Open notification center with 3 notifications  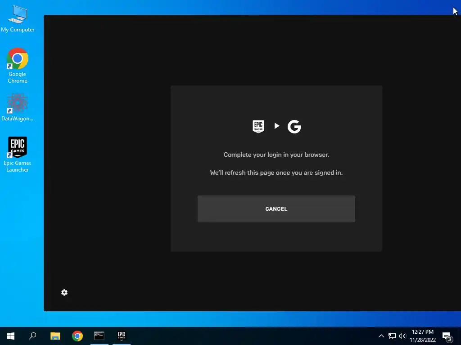coord(447,336)
